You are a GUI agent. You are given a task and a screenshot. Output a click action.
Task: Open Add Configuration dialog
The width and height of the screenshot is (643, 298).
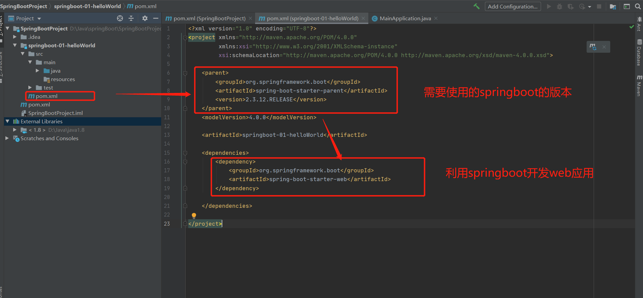pyautogui.click(x=513, y=6)
